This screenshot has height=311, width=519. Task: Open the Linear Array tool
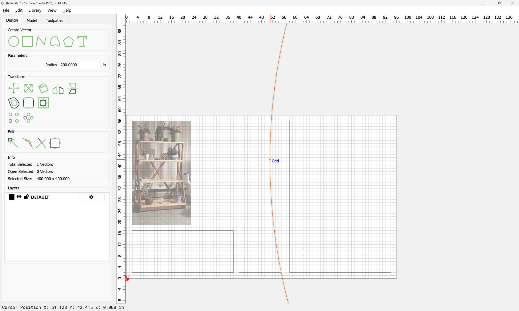tap(14, 118)
